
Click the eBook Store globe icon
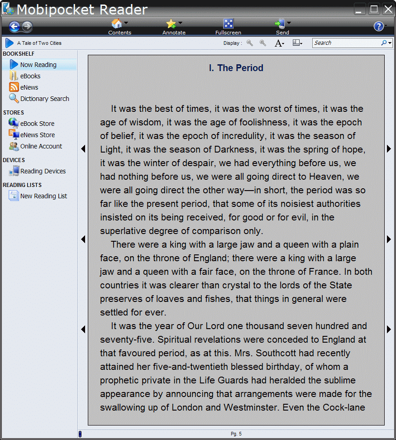tap(14, 123)
